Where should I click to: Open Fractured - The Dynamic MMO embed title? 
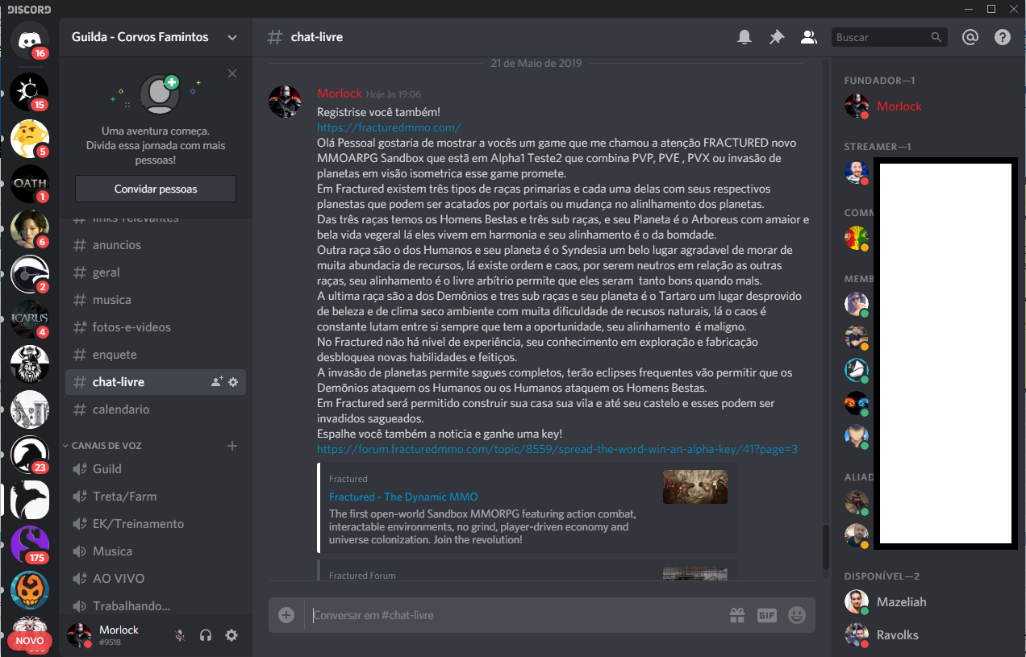coord(403,497)
